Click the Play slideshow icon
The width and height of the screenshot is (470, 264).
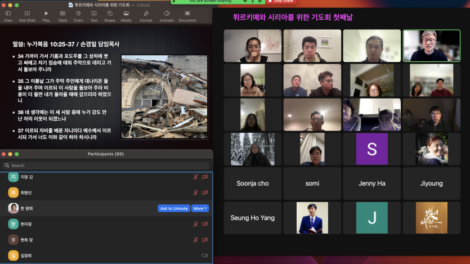[x=46, y=14]
